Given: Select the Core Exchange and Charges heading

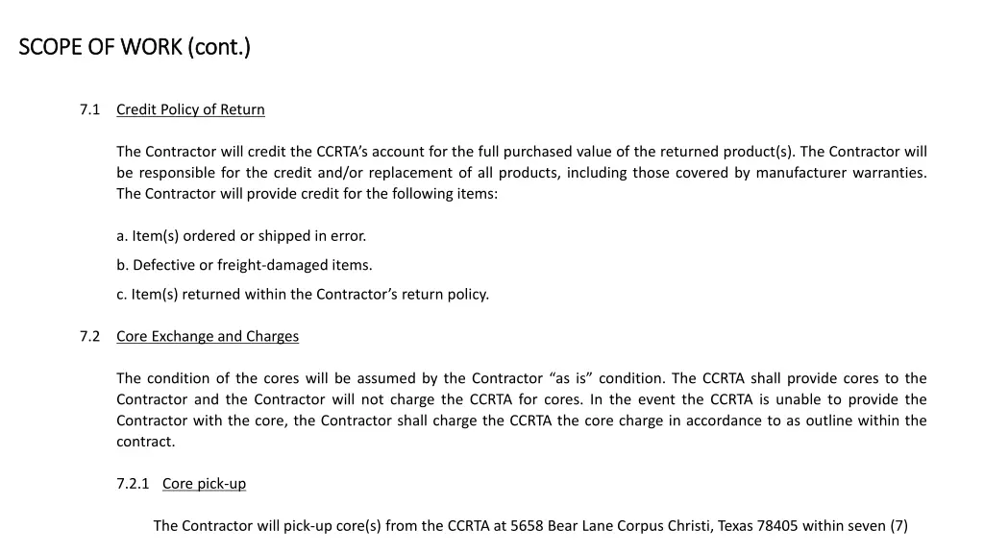Looking at the screenshot, I should point(208,337).
